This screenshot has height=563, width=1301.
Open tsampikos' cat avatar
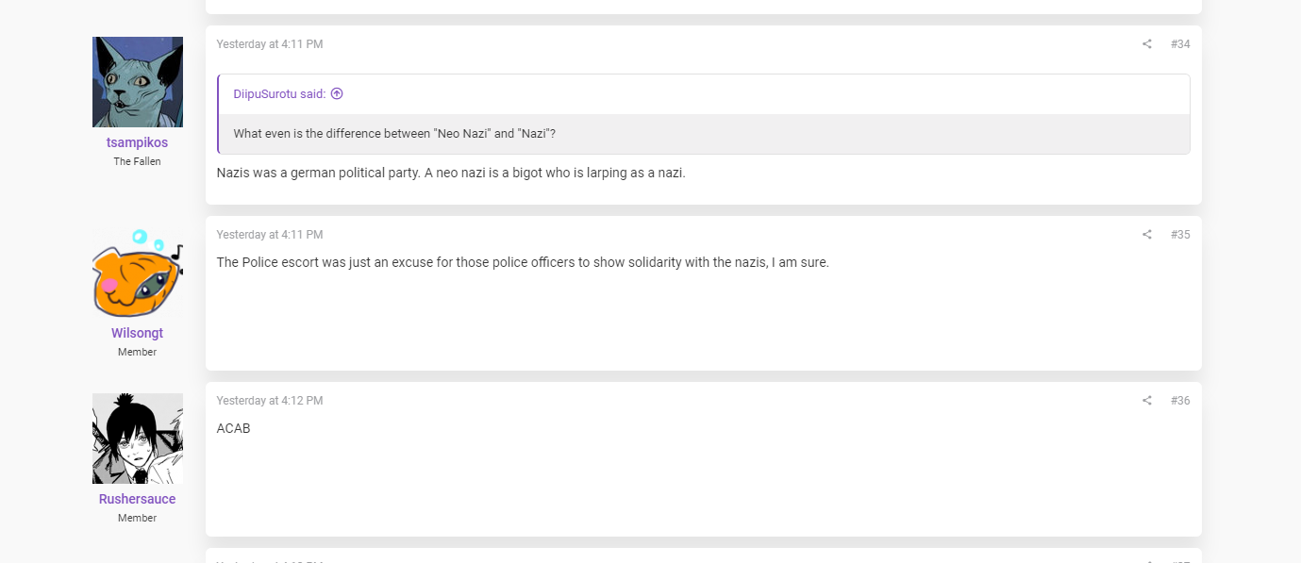pos(138,82)
